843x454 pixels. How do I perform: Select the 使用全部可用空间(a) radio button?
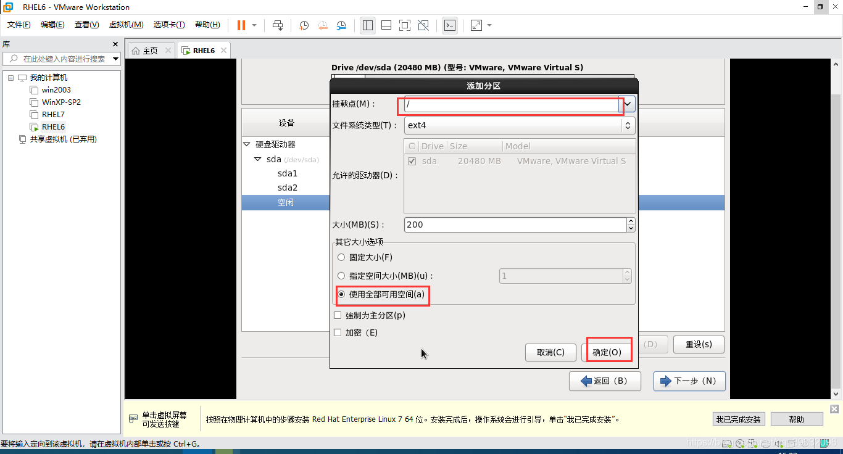tap(341, 294)
